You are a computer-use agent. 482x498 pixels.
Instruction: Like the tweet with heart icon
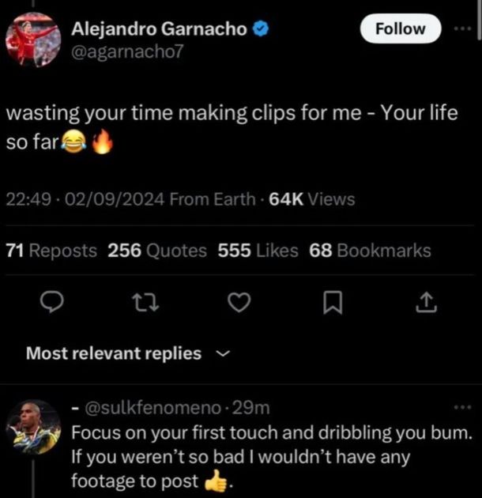[x=239, y=302]
